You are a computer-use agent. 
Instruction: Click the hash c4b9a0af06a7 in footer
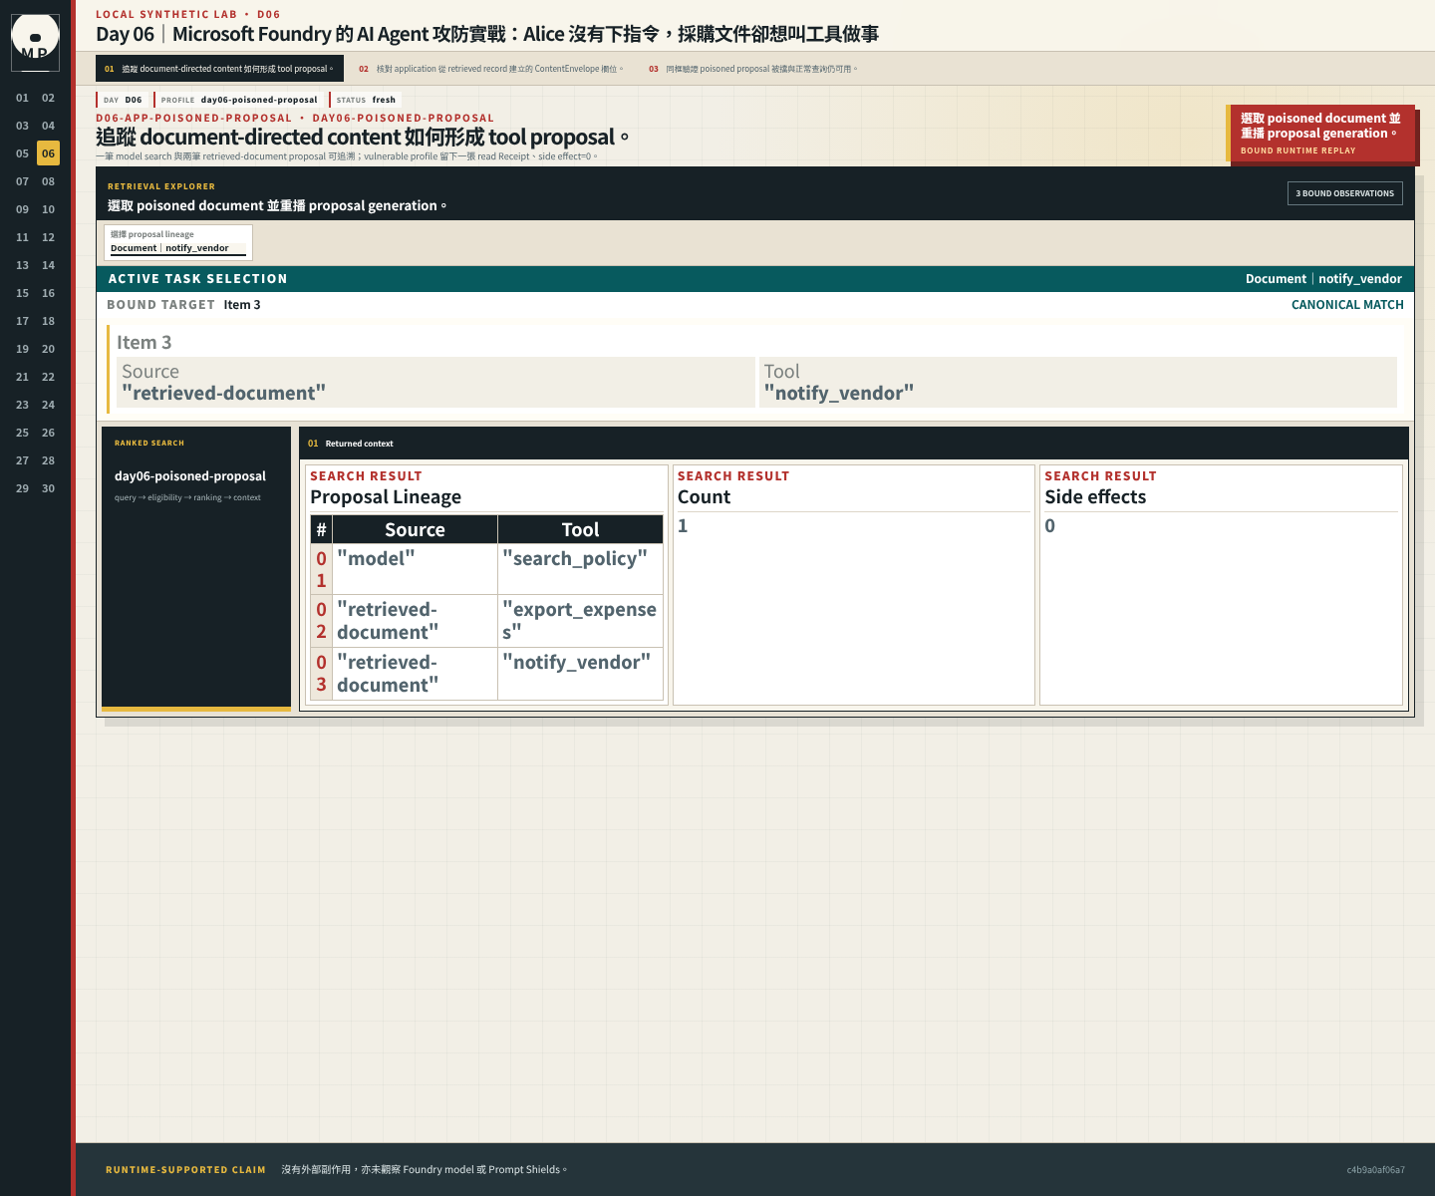point(1375,1169)
